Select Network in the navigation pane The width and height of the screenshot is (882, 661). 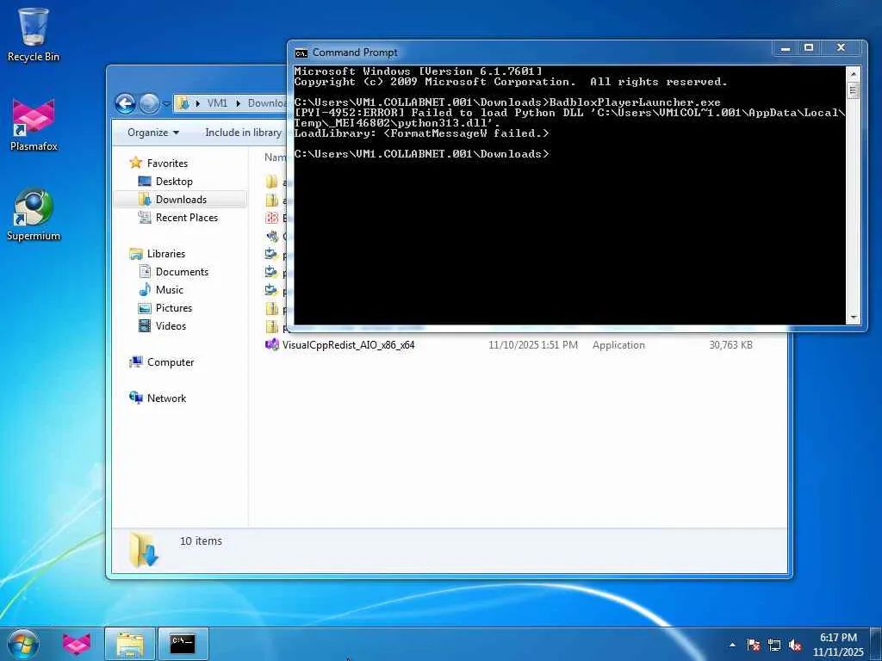point(166,398)
